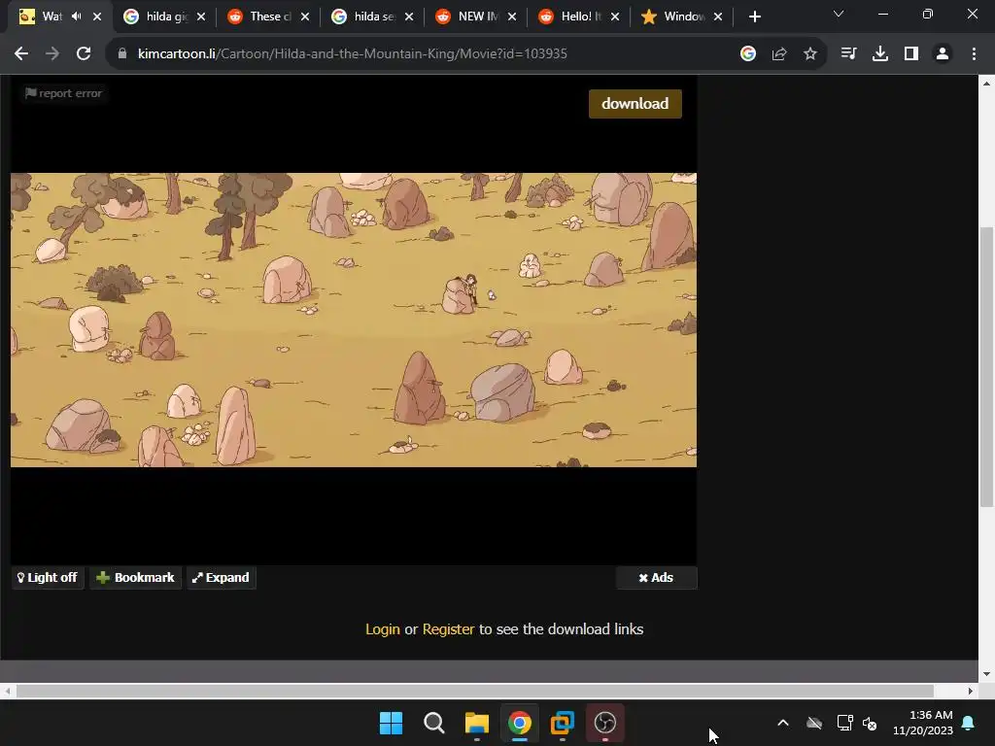Hide ads with the Ads button
This screenshot has width=995, height=746.
point(656,578)
